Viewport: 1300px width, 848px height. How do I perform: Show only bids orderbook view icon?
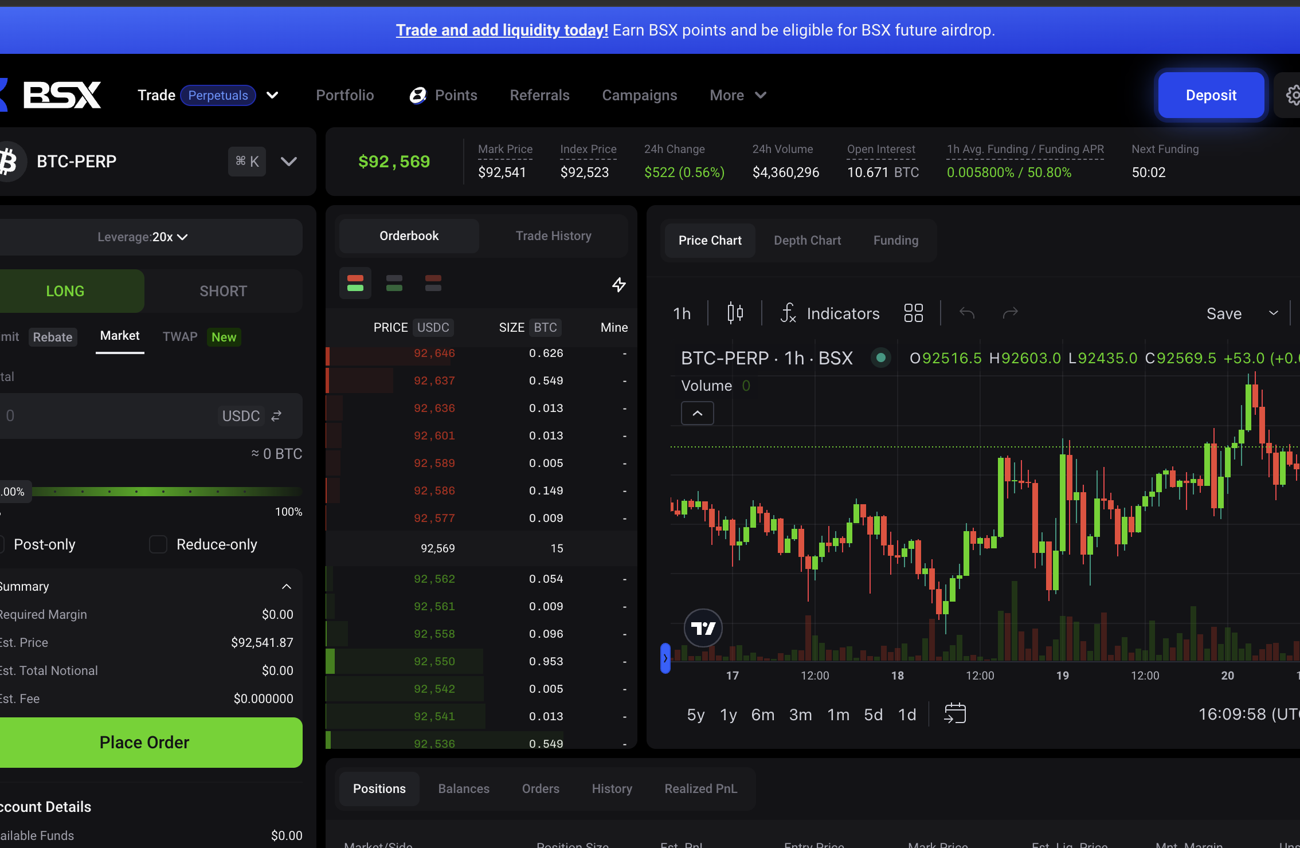tap(394, 283)
